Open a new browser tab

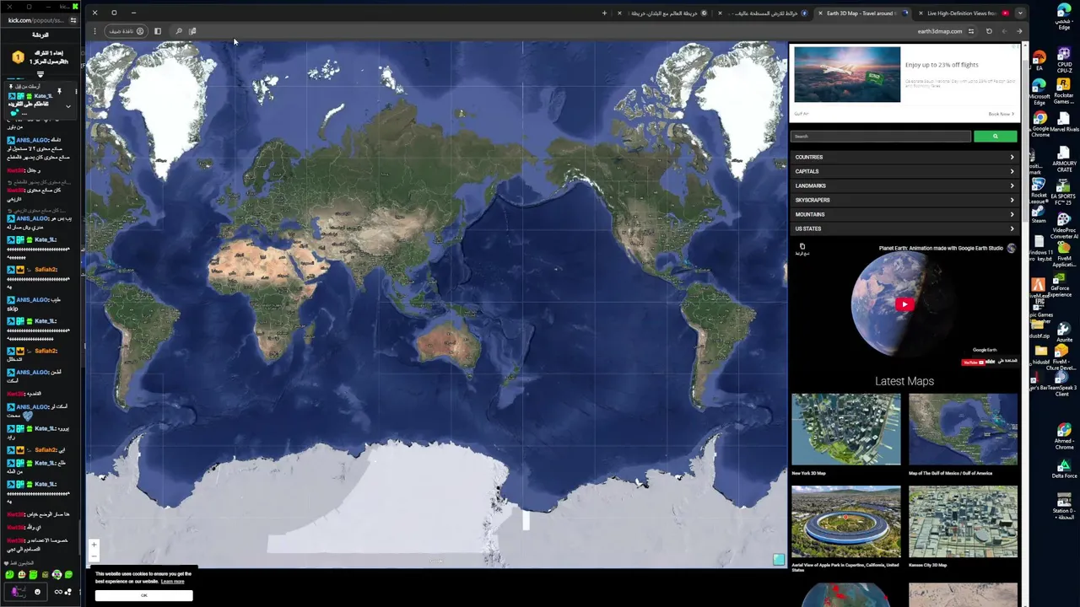(x=604, y=13)
